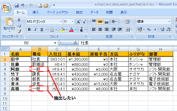Select all cells via corner button
This screenshot has width=177, height=111.
pyautogui.click(x=5, y=49)
